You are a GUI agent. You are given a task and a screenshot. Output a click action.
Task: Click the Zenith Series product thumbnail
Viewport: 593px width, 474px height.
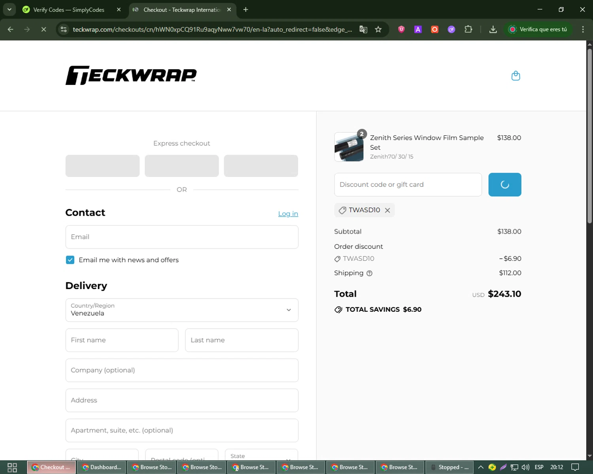(349, 147)
